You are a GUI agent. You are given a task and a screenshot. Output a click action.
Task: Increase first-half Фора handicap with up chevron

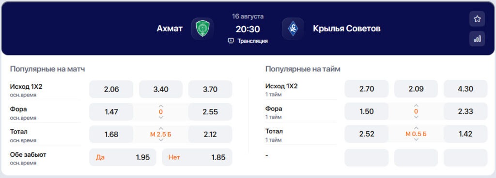[416, 106]
